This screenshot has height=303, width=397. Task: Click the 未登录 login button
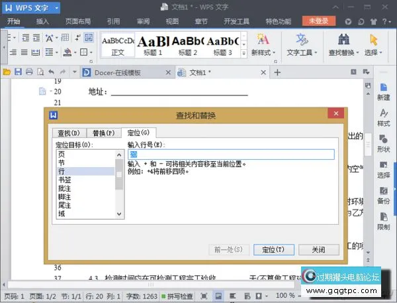click(x=319, y=21)
